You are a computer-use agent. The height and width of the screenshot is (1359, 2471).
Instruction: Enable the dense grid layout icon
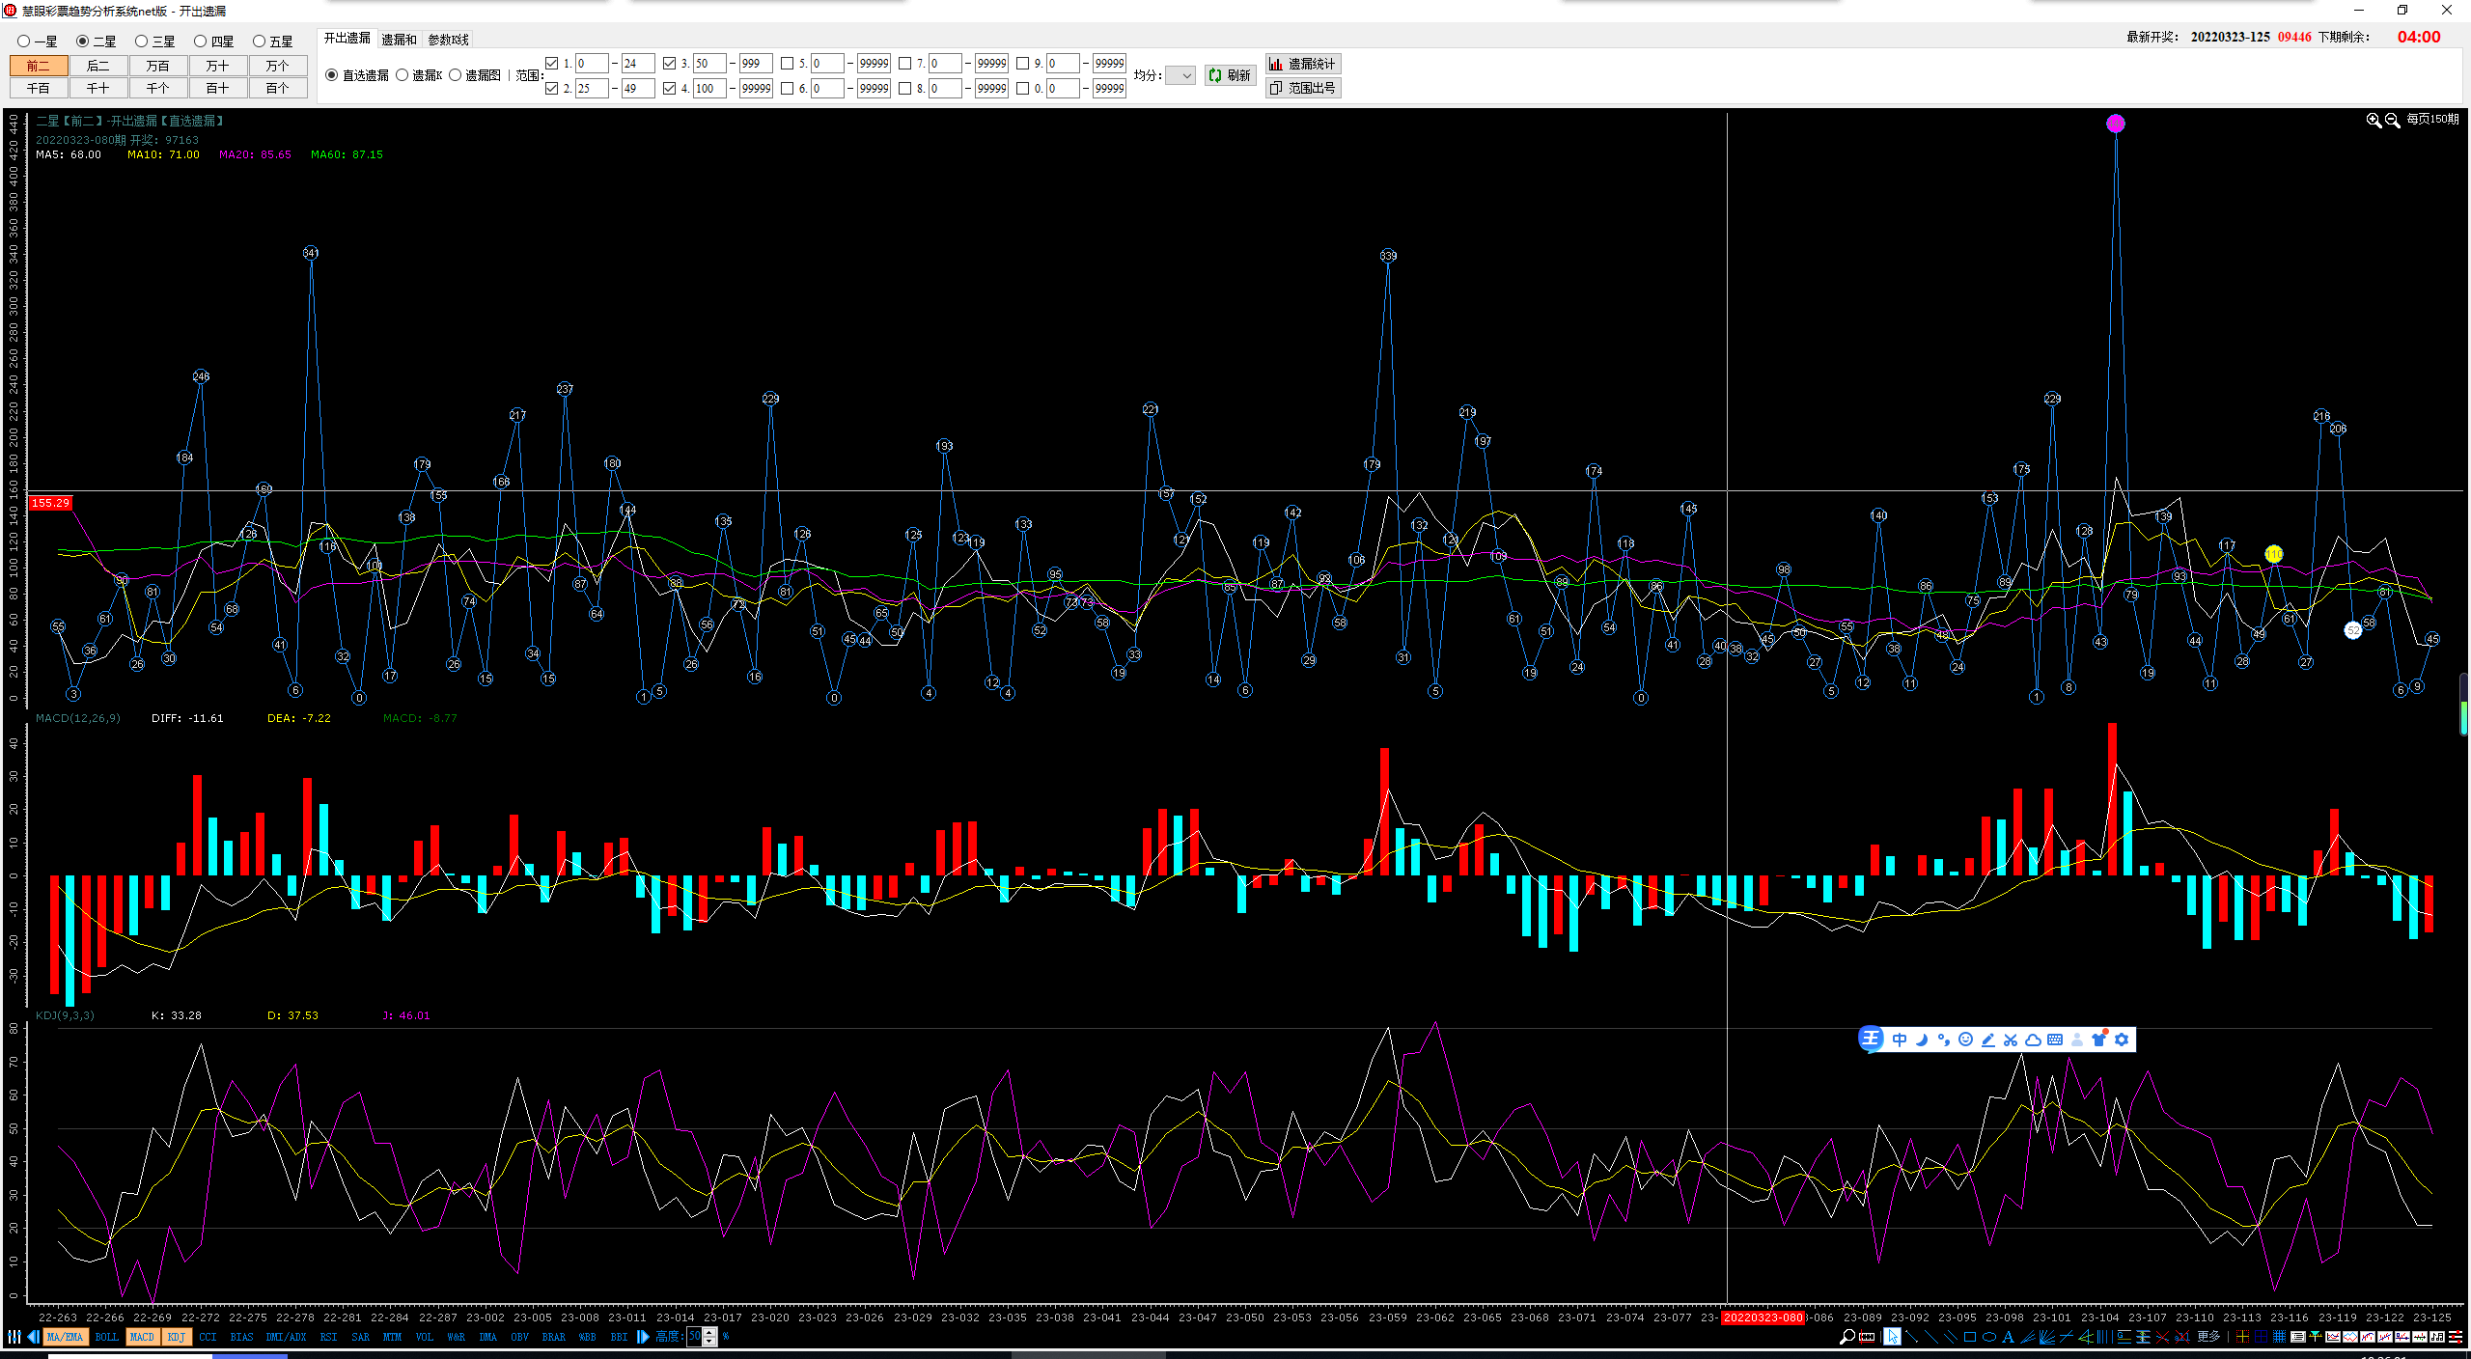click(x=2279, y=1337)
